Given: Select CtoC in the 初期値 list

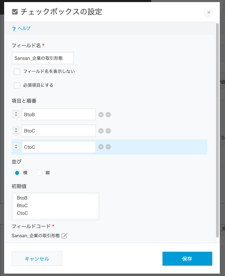Looking at the screenshot, I should (22, 213).
